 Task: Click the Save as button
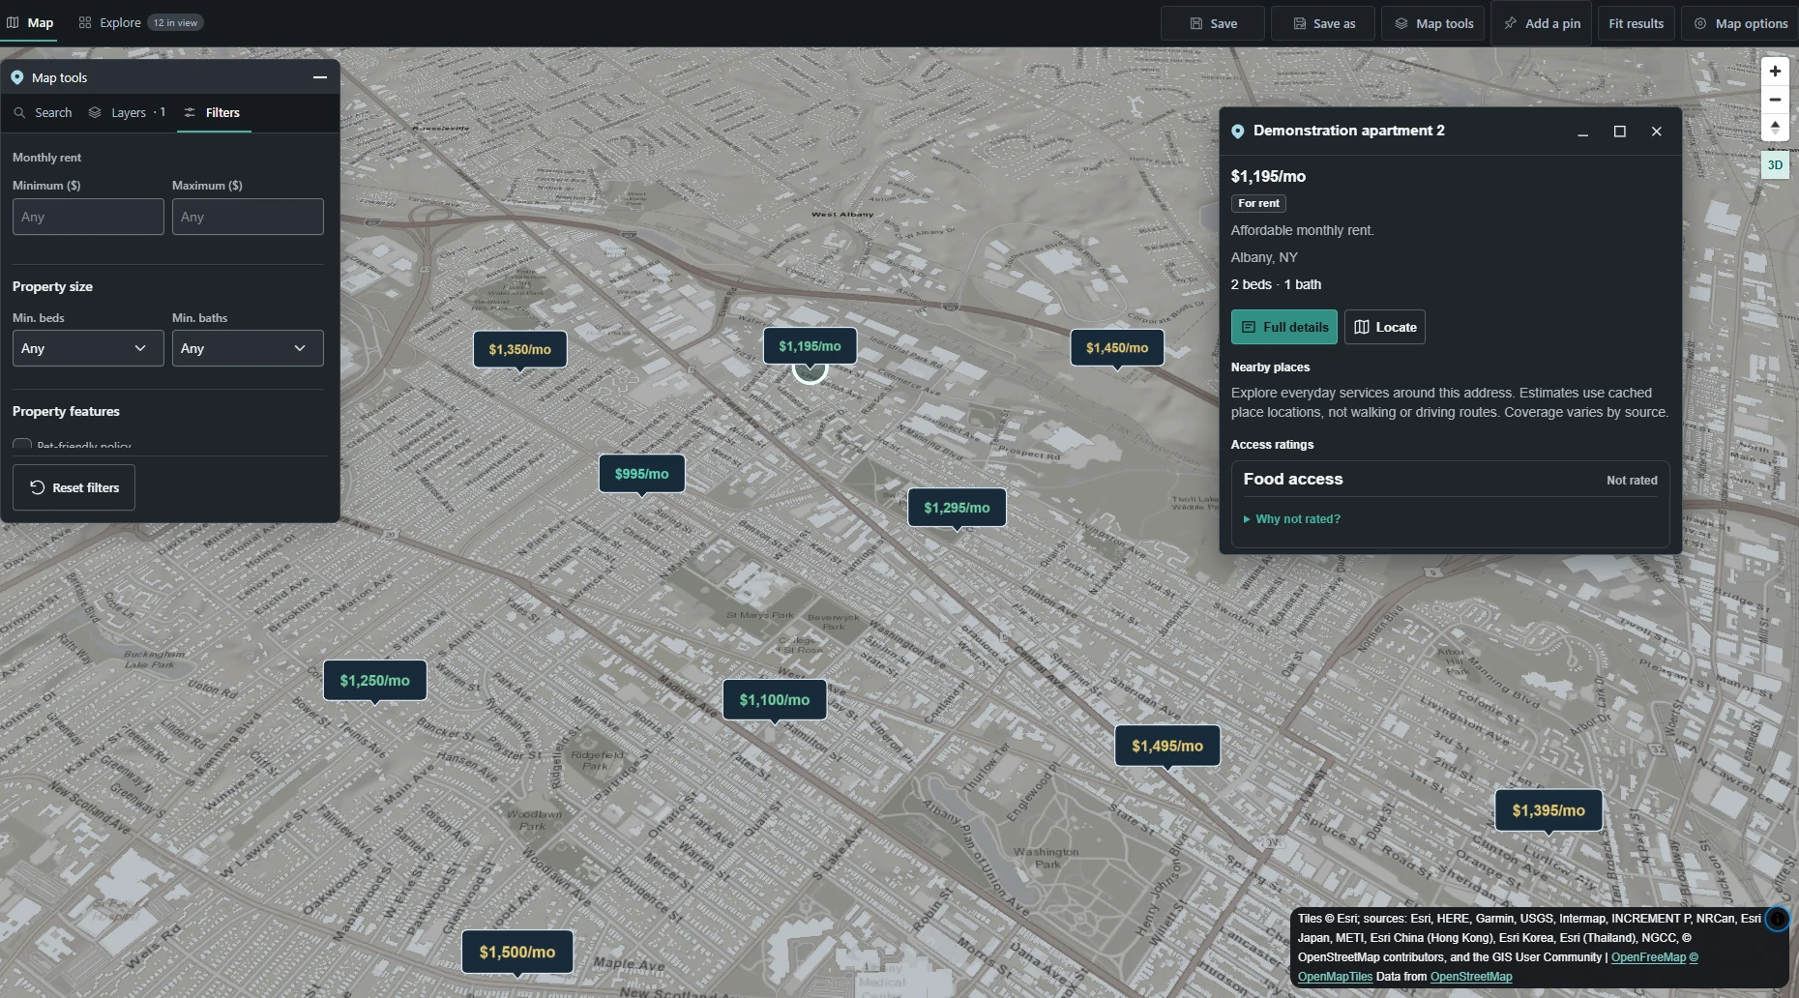tap(1323, 23)
